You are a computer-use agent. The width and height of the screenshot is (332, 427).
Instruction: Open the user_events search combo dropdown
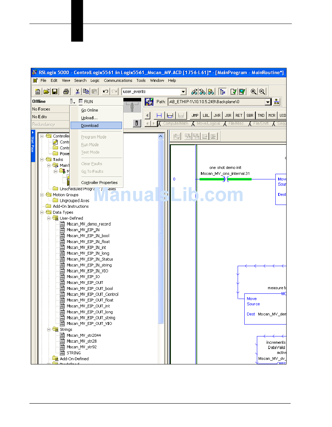(x=183, y=92)
